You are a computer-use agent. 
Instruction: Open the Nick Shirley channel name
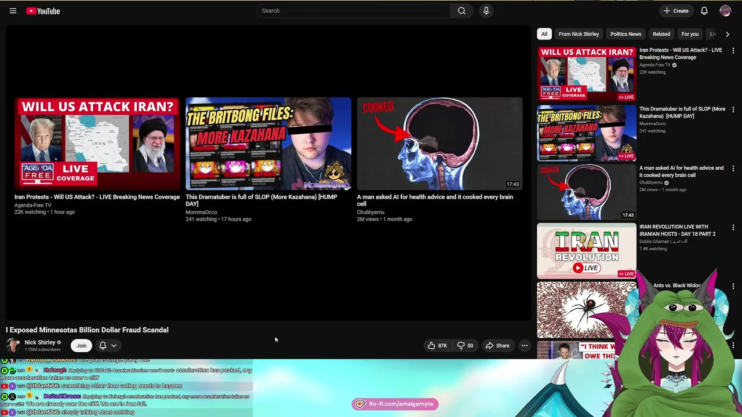coord(40,342)
